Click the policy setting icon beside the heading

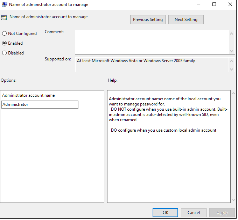click(4, 17)
